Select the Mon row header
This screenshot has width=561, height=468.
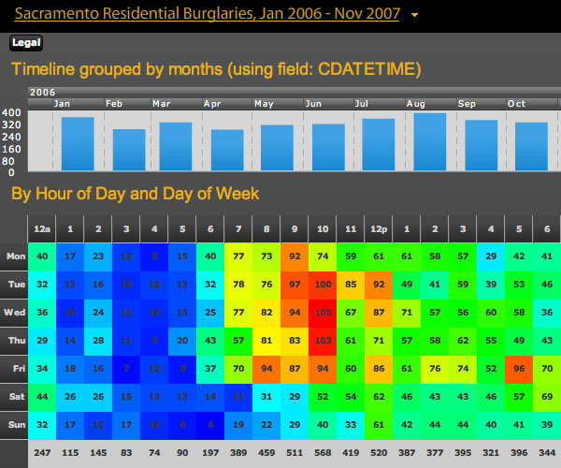[x=16, y=256]
